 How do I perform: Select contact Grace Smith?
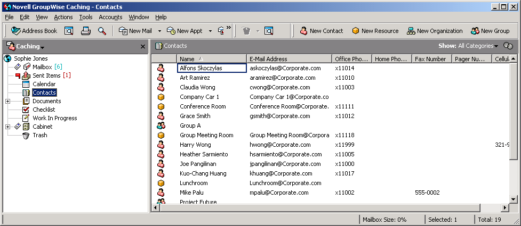(x=195, y=116)
